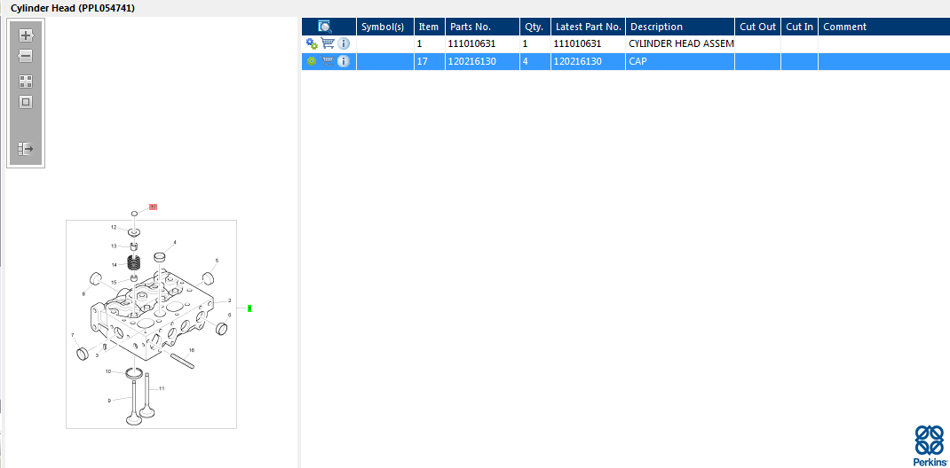Click callout 12 in the exploded diagram
This screenshot has width=950, height=468.
[114, 227]
